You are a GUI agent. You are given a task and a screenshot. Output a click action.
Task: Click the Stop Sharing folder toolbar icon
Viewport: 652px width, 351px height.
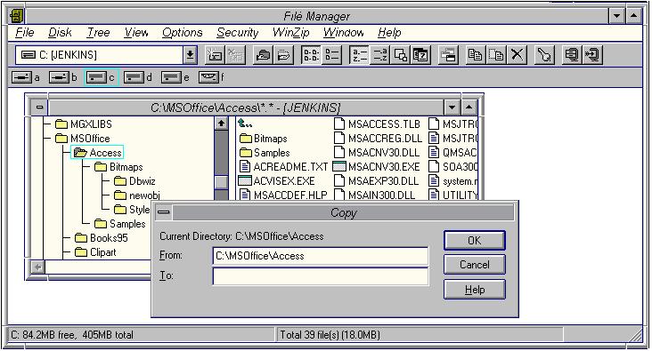coord(283,55)
